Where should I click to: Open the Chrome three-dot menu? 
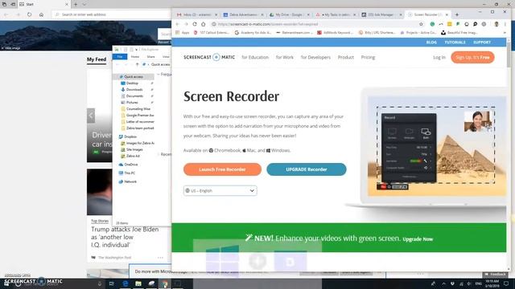505,24
